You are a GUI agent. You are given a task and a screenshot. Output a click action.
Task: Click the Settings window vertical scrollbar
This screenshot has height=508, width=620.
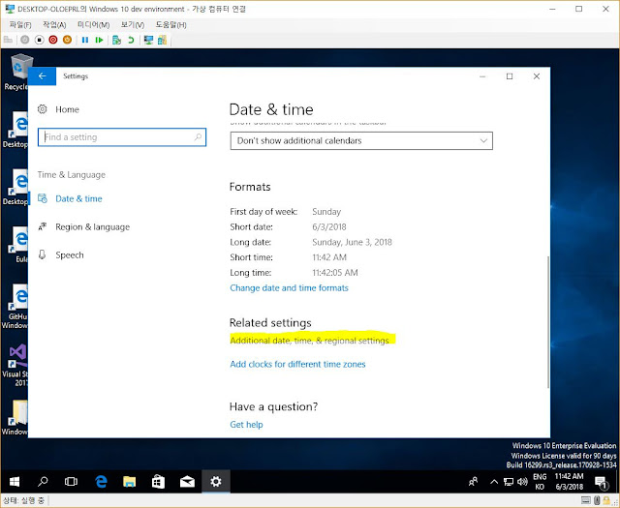547,322
